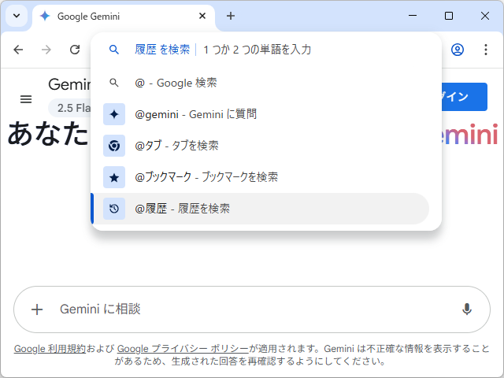Choose the @ - Google 検索 suggestion
Image resolution: width=504 pixels, height=378 pixels.
coord(261,83)
